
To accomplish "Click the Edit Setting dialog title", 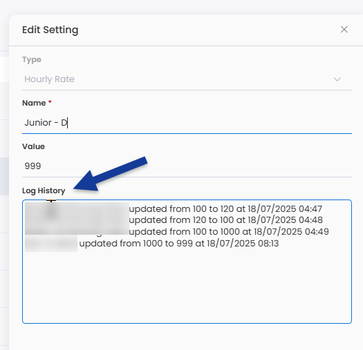I will [50, 30].
